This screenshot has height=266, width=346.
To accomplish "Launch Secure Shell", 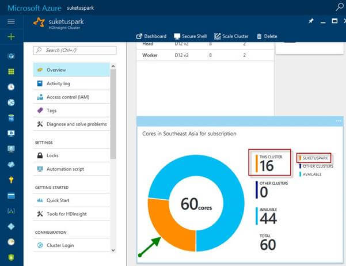I will tap(190, 36).
